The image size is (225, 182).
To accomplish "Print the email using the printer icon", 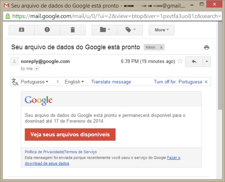I will tap(206, 47).
